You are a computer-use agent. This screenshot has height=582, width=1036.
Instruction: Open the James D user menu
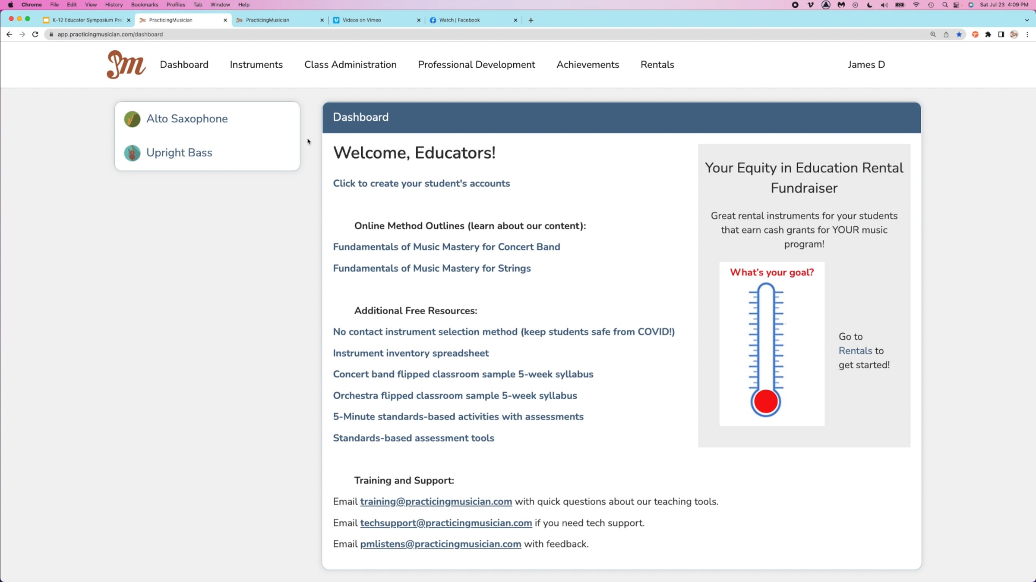[866, 65]
